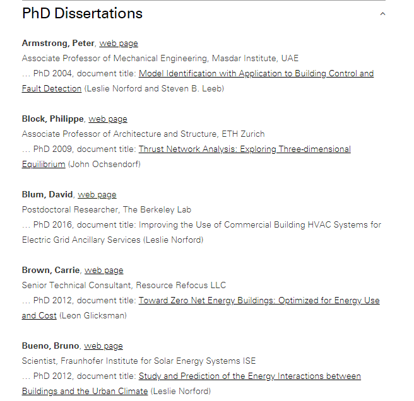Open Model Identification with Application dissertation link
Image resolution: width=414 pixels, height=401 pixels.
click(256, 73)
